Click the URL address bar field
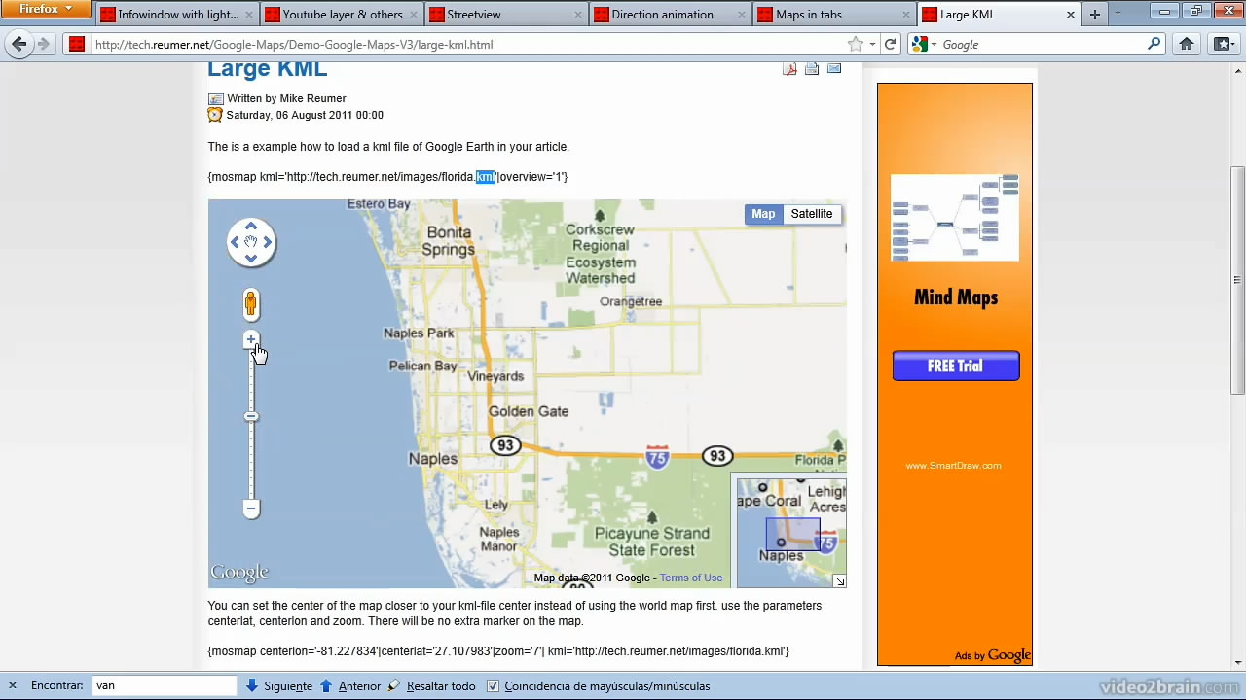Image resolution: width=1246 pixels, height=700 pixels. (467, 44)
